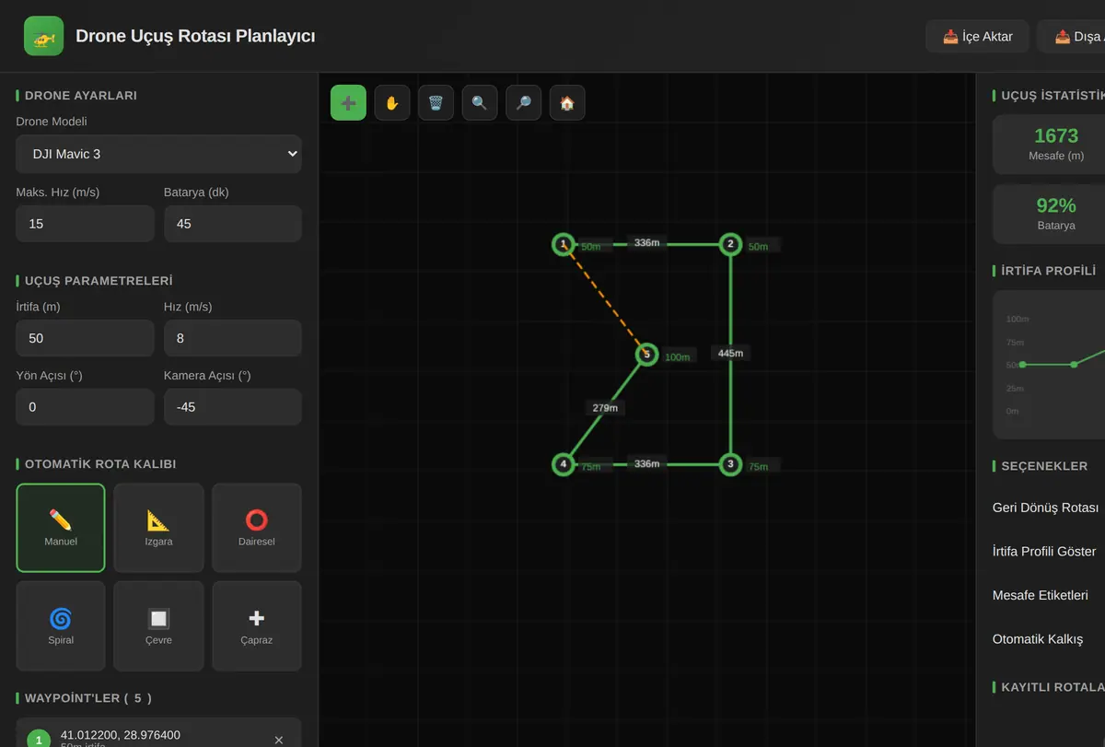The image size is (1105, 747).
Task: Click the Mesafe Etiketleri option label
Action: (x=1041, y=596)
